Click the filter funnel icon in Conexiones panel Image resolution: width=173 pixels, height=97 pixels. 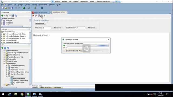10,16
